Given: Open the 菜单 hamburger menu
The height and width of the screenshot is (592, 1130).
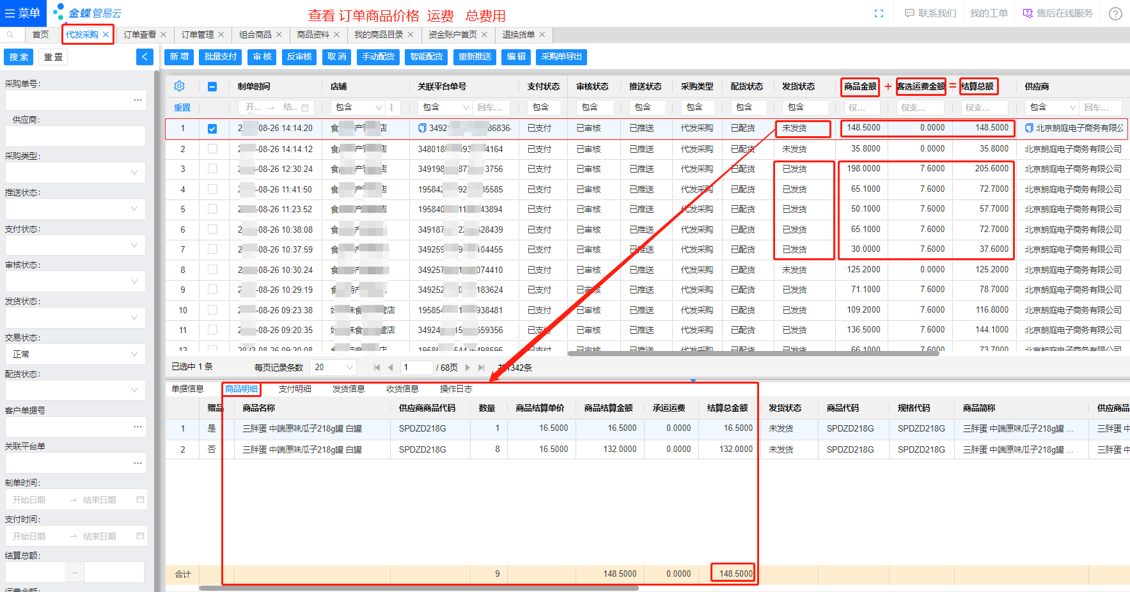Looking at the screenshot, I should click(x=22, y=13).
